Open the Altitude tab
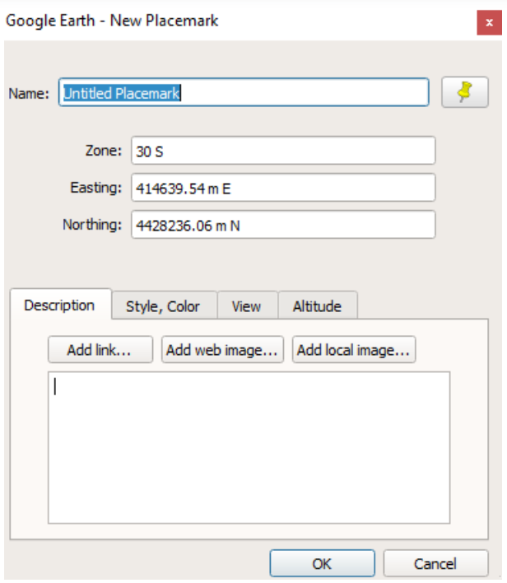The image size is (507, 583). pyautogui.click(x=318, y=306)
